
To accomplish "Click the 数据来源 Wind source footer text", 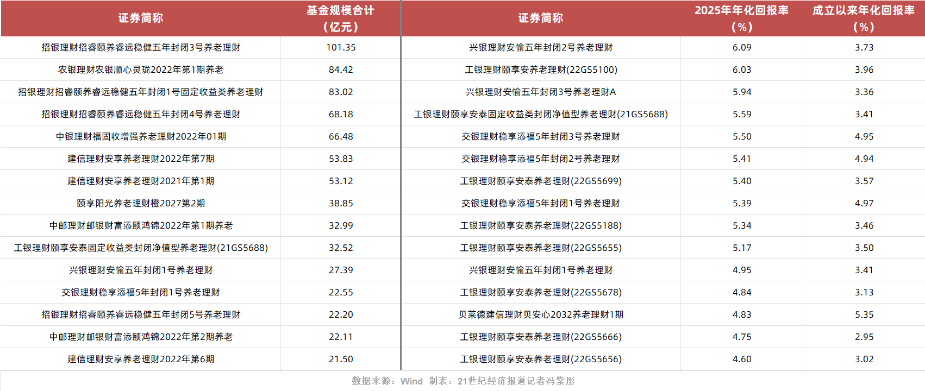I will pyautogui.click(x=386, y=381).
